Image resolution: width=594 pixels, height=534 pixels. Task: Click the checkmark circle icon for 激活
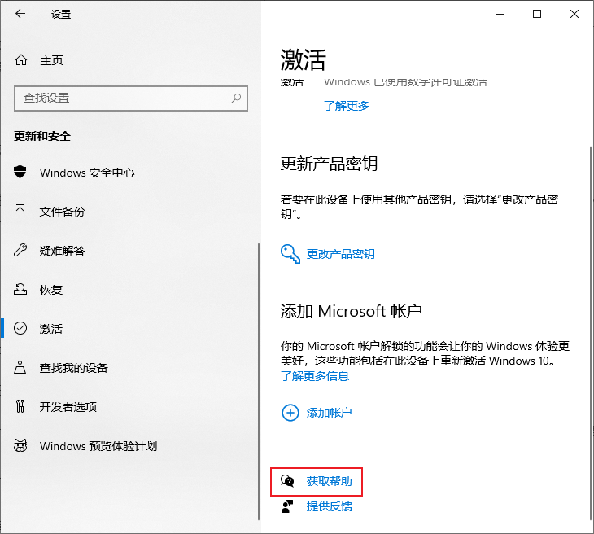click(20, 328)
